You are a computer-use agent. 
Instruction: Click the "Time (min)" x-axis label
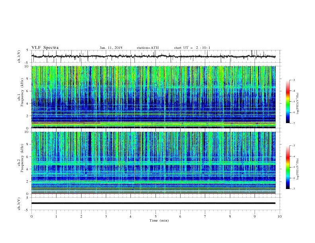click(159, 220)
